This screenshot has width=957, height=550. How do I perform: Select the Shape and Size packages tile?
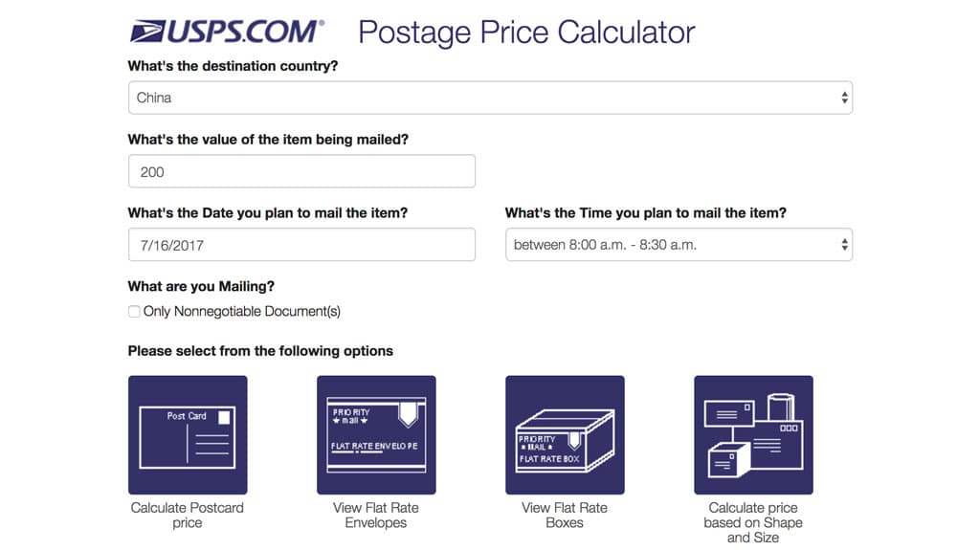[x=754, y=435]
